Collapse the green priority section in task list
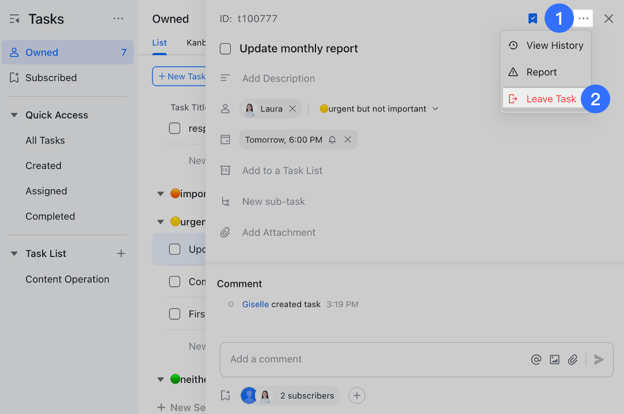This screenshot has width=624, height=414. (161, 379)
